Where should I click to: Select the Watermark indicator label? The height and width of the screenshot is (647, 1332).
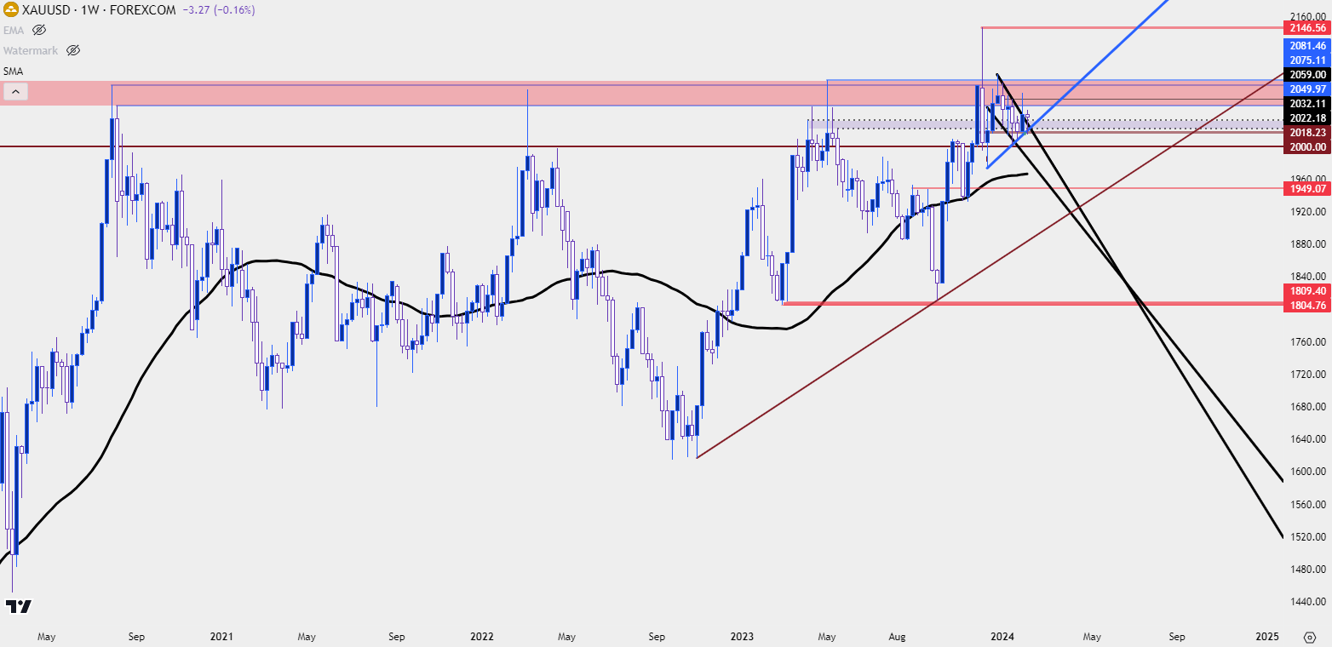coord(31,50)
